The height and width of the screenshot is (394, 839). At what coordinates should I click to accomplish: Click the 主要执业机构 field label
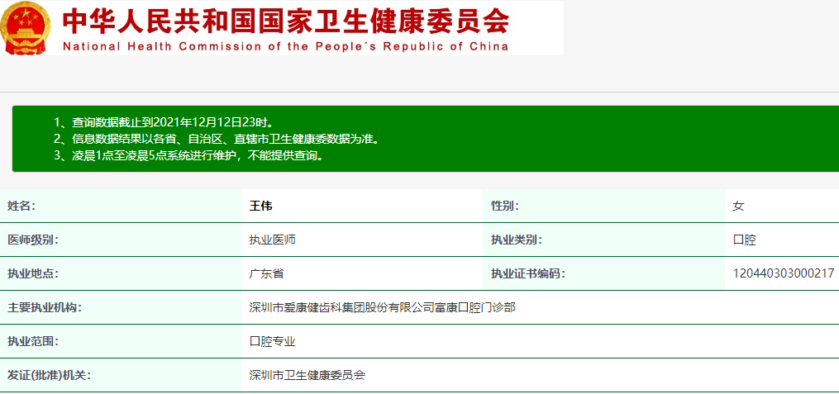pos(45,307)
